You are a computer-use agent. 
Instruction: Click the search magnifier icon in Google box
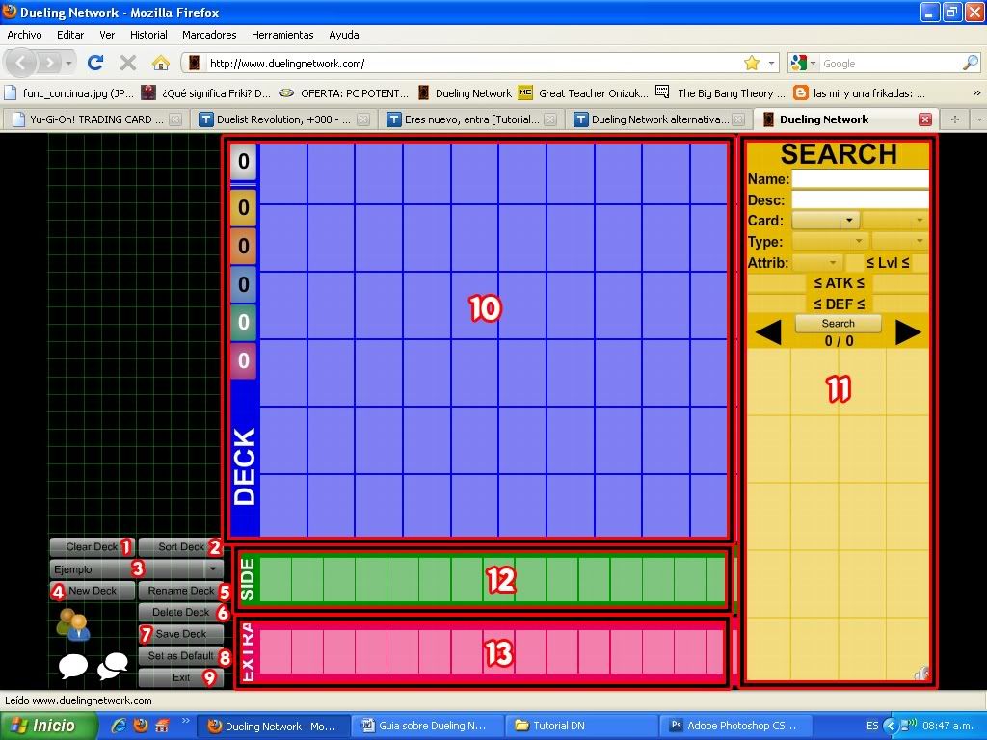point(971,63)
